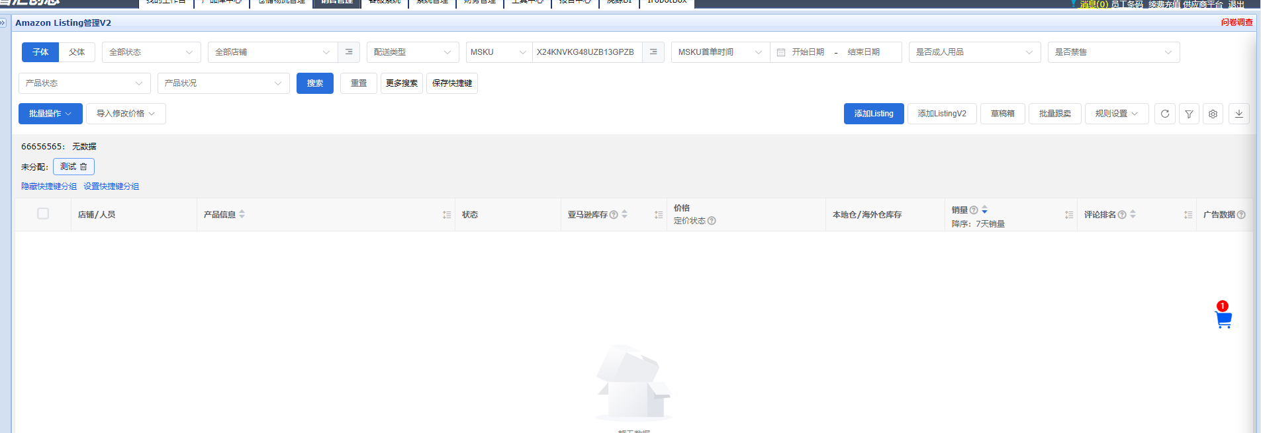Image resolution: width=1261 pixels, height=433 pixels.
Task: Open the 全部店铺 dropdown
Action: (x=273, y=52)
